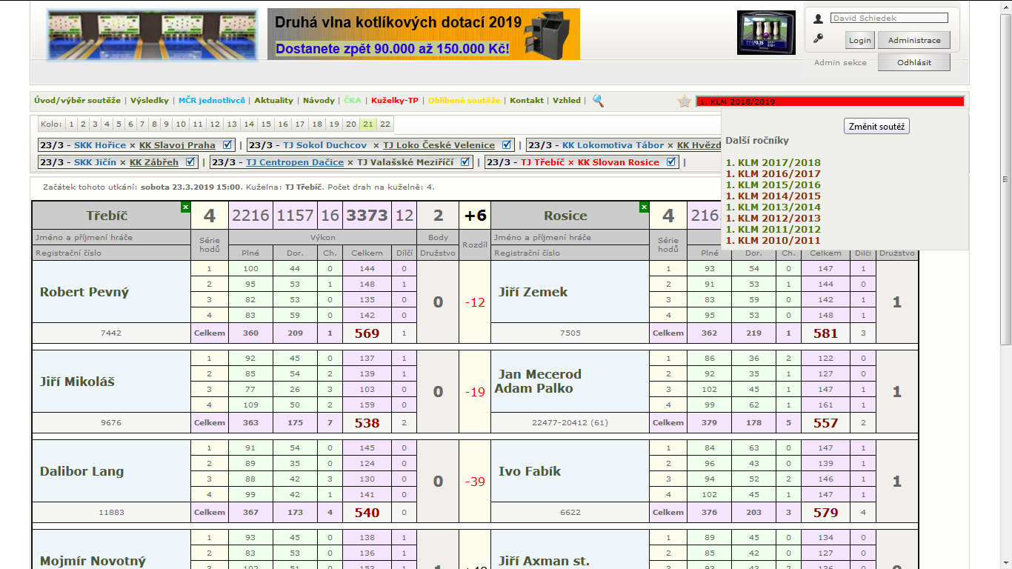The height and width of the screenshot is (569, 1012).
Task: Open season 1. KLM 2013/2014
Action: point(773,207)
